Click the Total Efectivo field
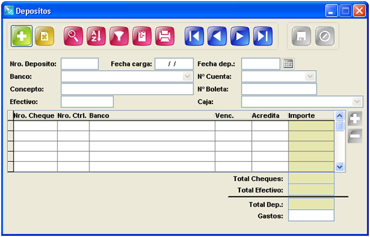Screen dimensions: 370x237 [x=312, y=190]
